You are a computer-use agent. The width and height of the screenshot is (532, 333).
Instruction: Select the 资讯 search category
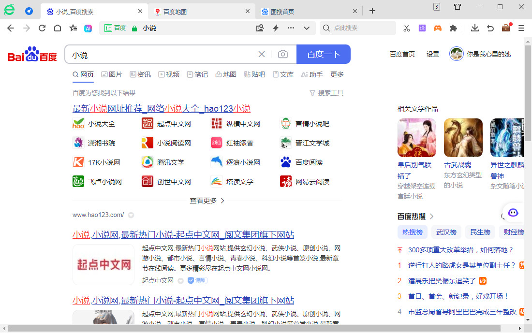pos(140,74)
